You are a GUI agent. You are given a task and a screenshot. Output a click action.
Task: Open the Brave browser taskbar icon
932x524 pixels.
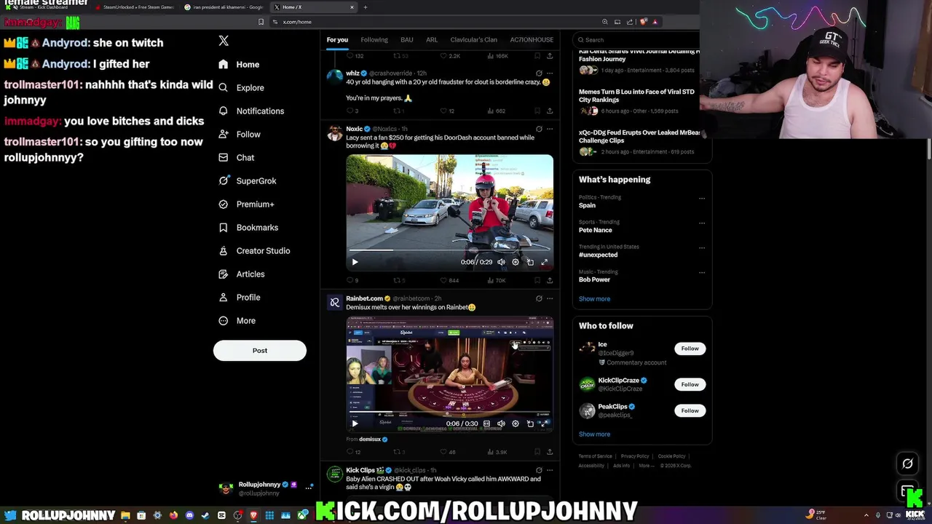click(253, 515)
